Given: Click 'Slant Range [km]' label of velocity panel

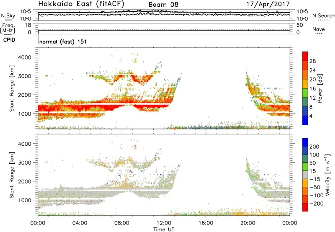Looking at the screenshot, I should coord(12,175).
